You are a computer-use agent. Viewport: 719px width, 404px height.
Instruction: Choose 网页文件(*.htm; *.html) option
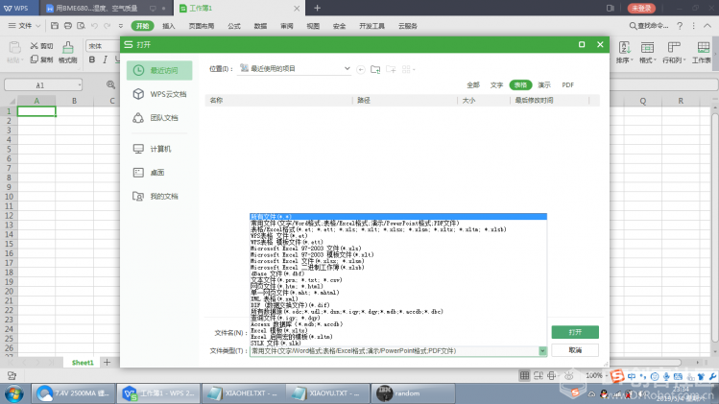(398, 286)
